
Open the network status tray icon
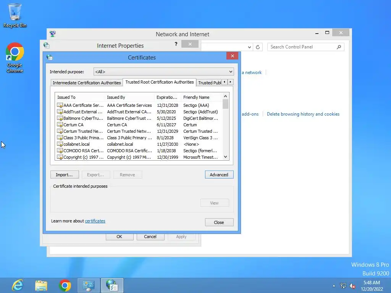tap(343, 286)
